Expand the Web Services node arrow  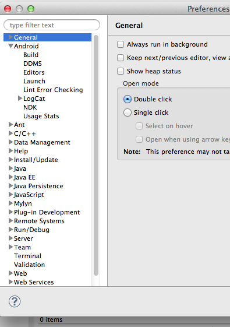(x=10, y=282)
